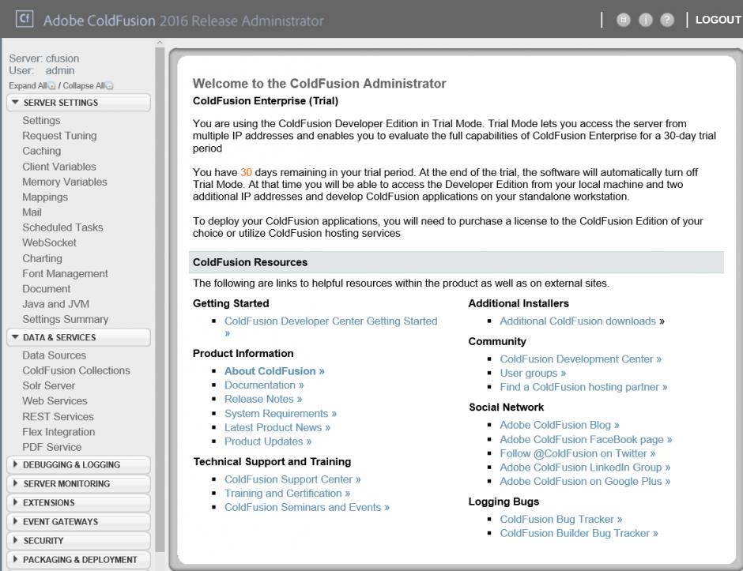
Task: Open REST Services page
Action: point(58,417)
